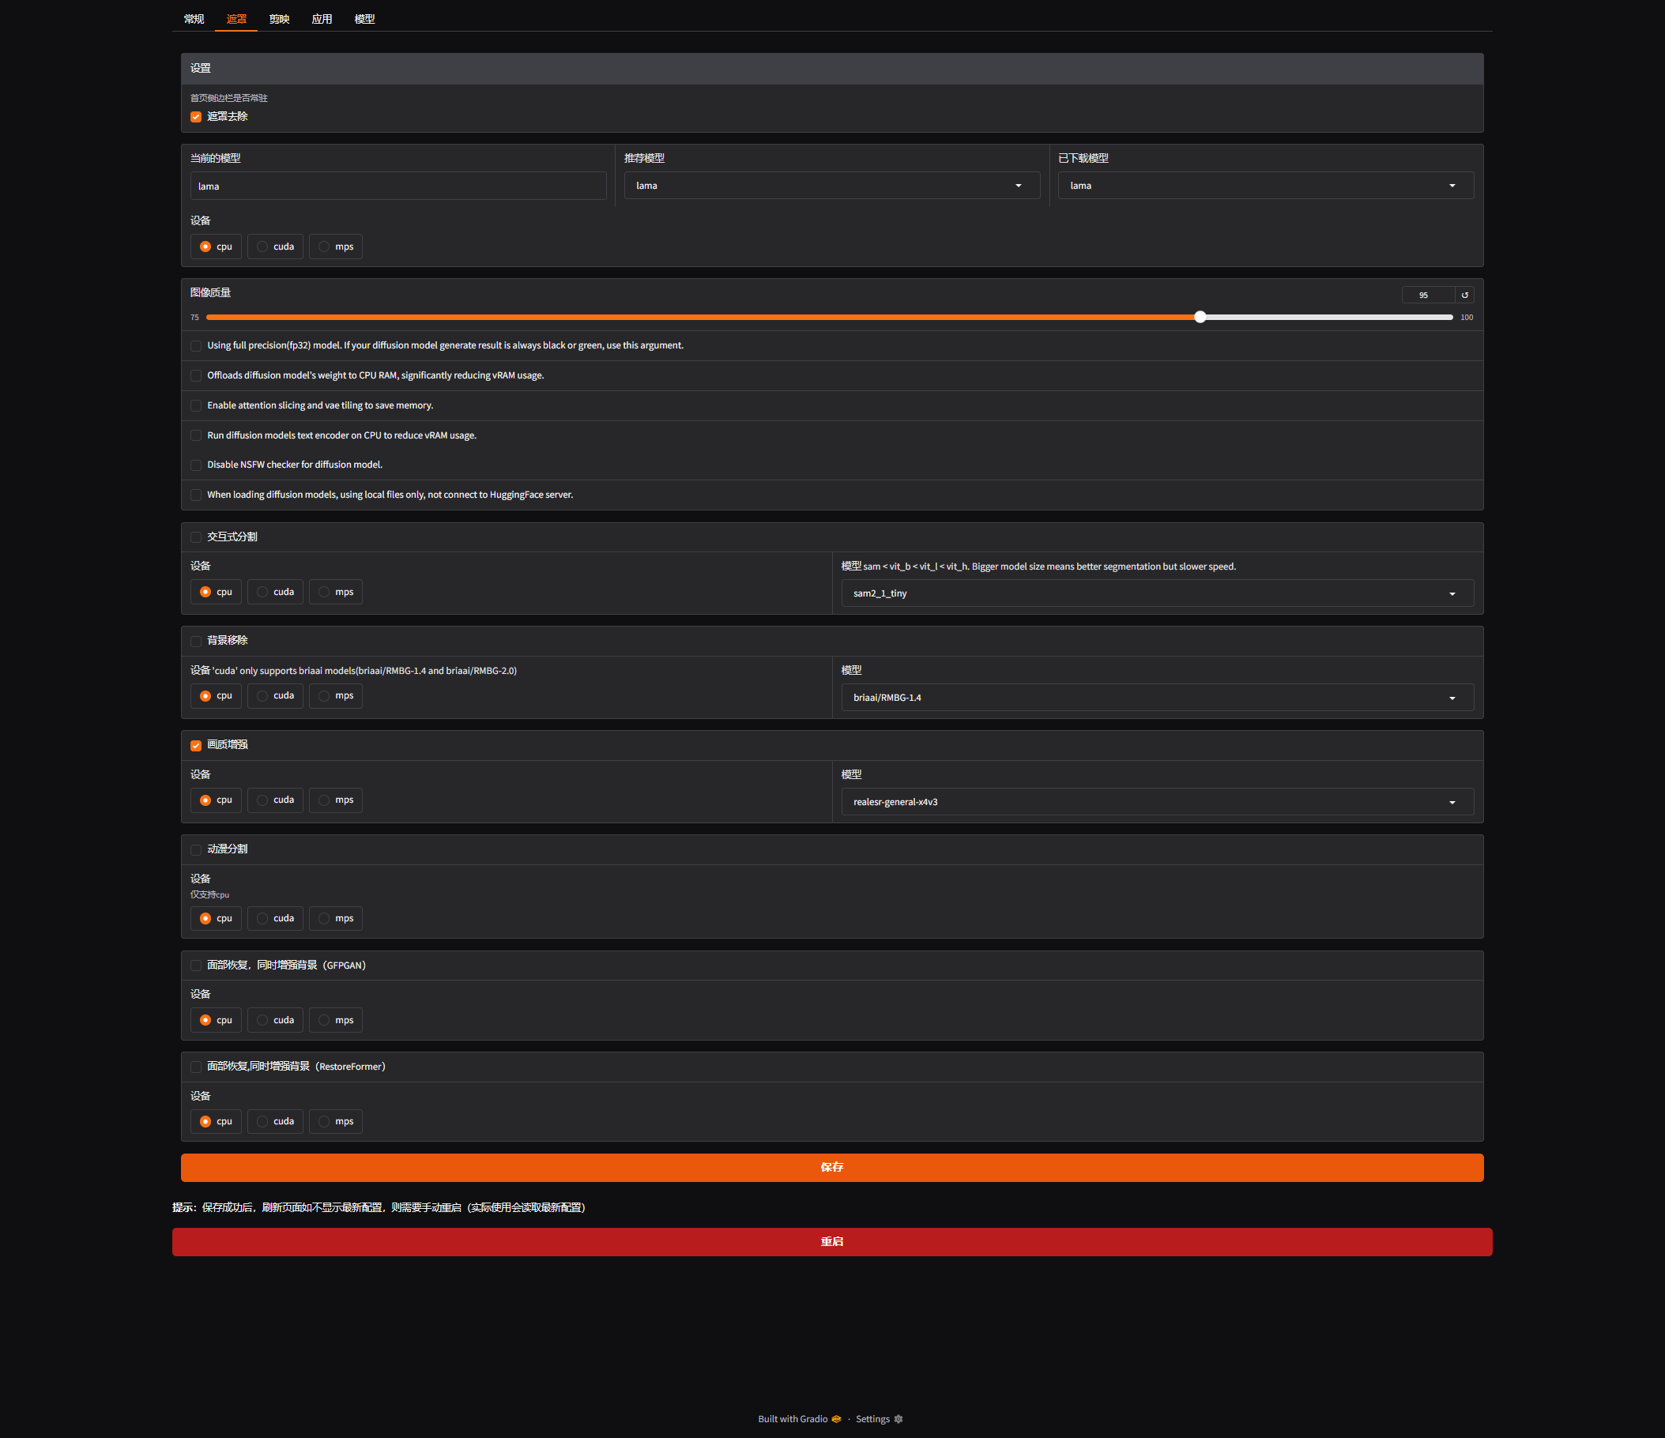Open the Settings link in the footer
This screenshot has height=1438, width=1665.
click(879, 1419)
